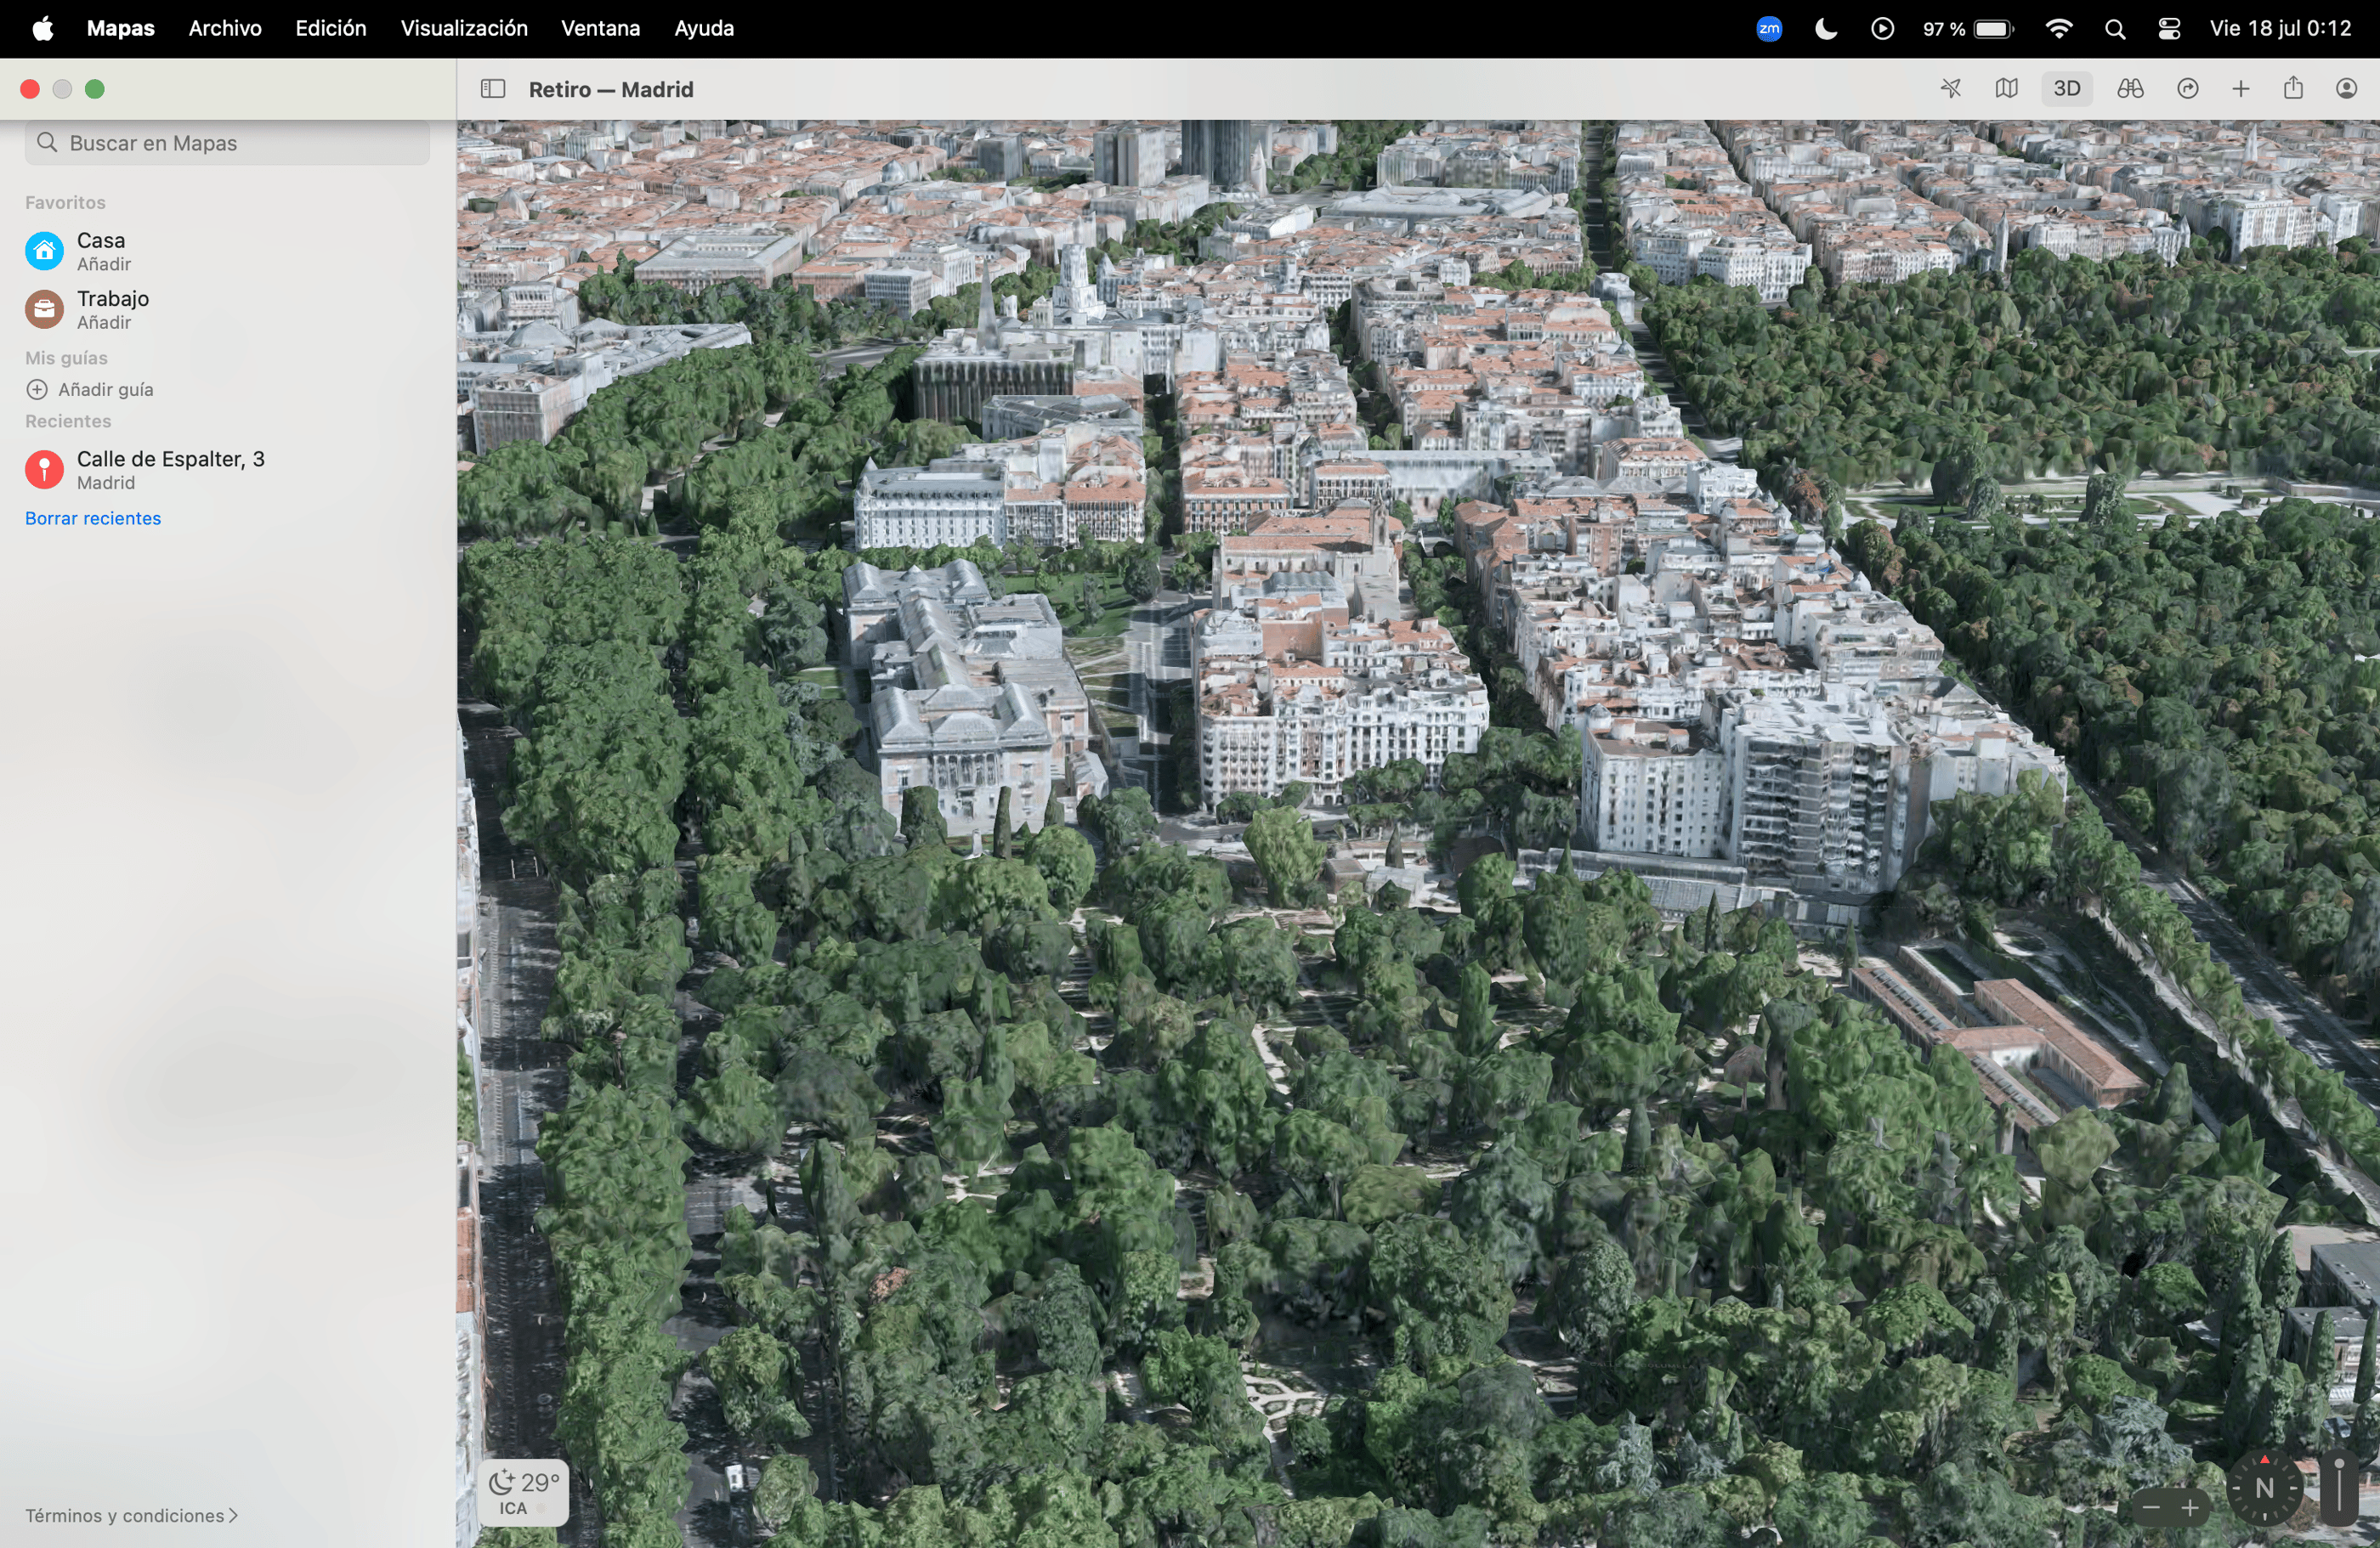This screenshot has width=2380, height=1548.
Task: Toggle the 3D view button
Action: point(2066,89)
